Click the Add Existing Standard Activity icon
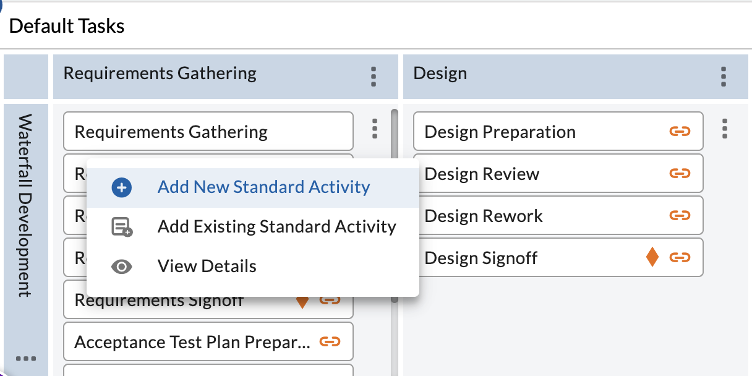 click(122, 227)
